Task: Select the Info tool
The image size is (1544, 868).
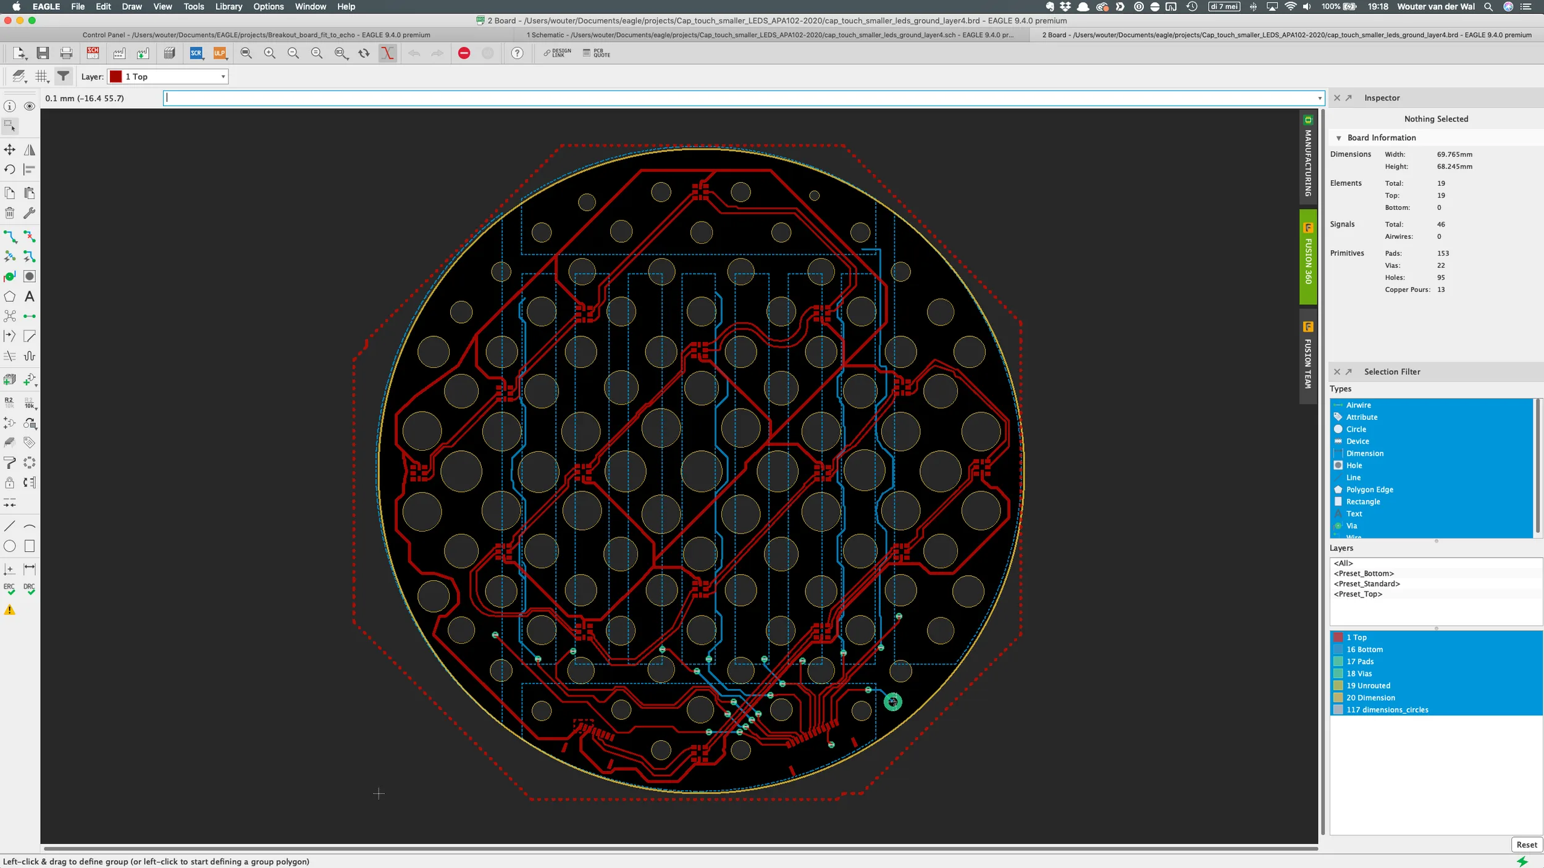Action: (x=10, y=106)
